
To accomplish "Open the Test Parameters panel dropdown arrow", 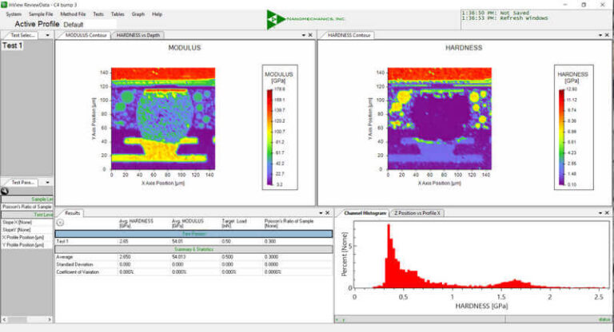I will point(44,182).
